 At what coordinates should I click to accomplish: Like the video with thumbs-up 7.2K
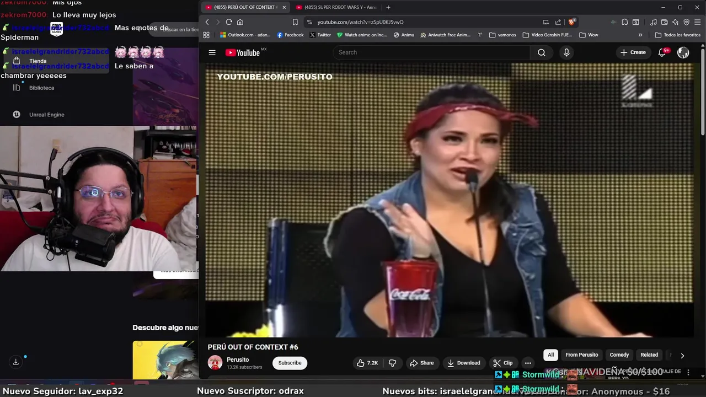coord(367,363)
